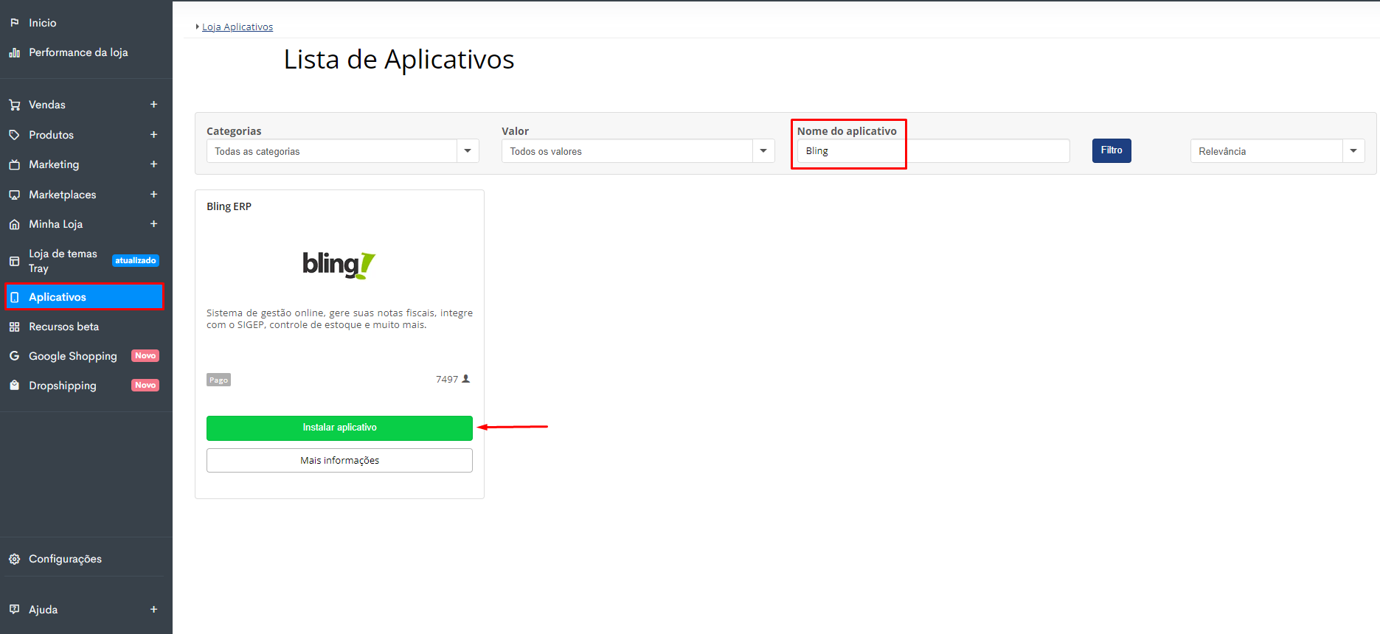Click the Nome do aplicativo input field
Viewport: 1380px width, 634px height.
(x=933, y=151)
